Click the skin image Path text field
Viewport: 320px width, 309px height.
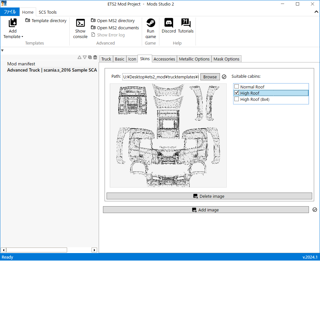(160, 77)
